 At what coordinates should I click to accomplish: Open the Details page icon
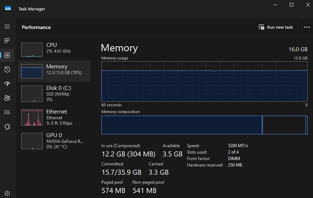click(x=7, y=112)
